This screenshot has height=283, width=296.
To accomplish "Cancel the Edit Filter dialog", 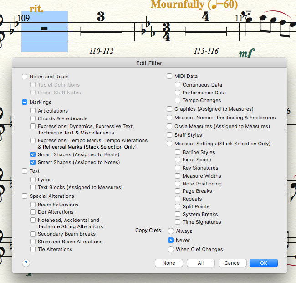I will click(x=232, y=263).
